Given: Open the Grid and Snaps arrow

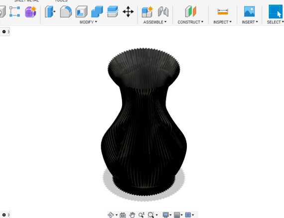Looking at the screenshot, I should [x=181, y=215].
